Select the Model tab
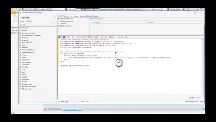This screenshot has height=122, width=216. click(x=60, y=16)
